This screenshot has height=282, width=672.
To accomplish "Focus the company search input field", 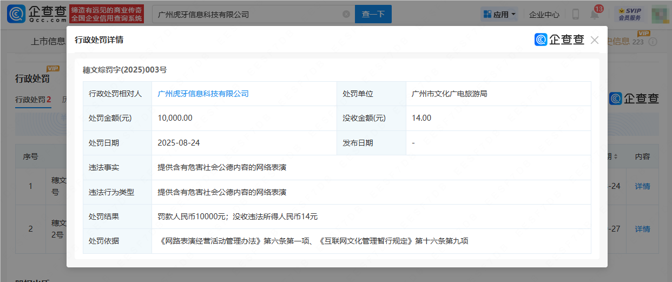I will click(249, 15).
